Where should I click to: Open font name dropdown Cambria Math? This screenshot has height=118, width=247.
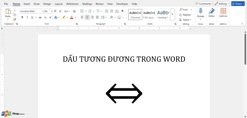(43, 11)
